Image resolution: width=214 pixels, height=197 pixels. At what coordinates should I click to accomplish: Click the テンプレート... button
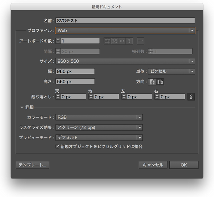pyautogui.click(x=32, y=165)
